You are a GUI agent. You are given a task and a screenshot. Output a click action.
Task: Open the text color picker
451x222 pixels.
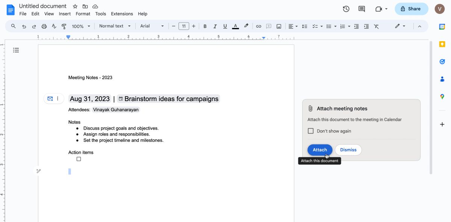coord(235,26)
